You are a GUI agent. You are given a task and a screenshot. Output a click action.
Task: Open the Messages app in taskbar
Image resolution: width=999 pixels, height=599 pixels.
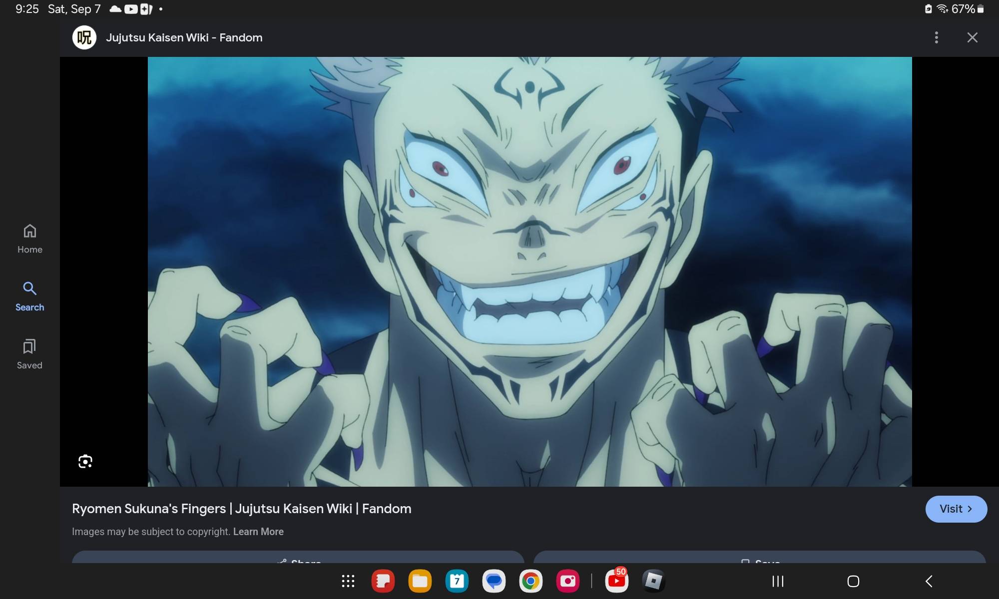[494, 581]
